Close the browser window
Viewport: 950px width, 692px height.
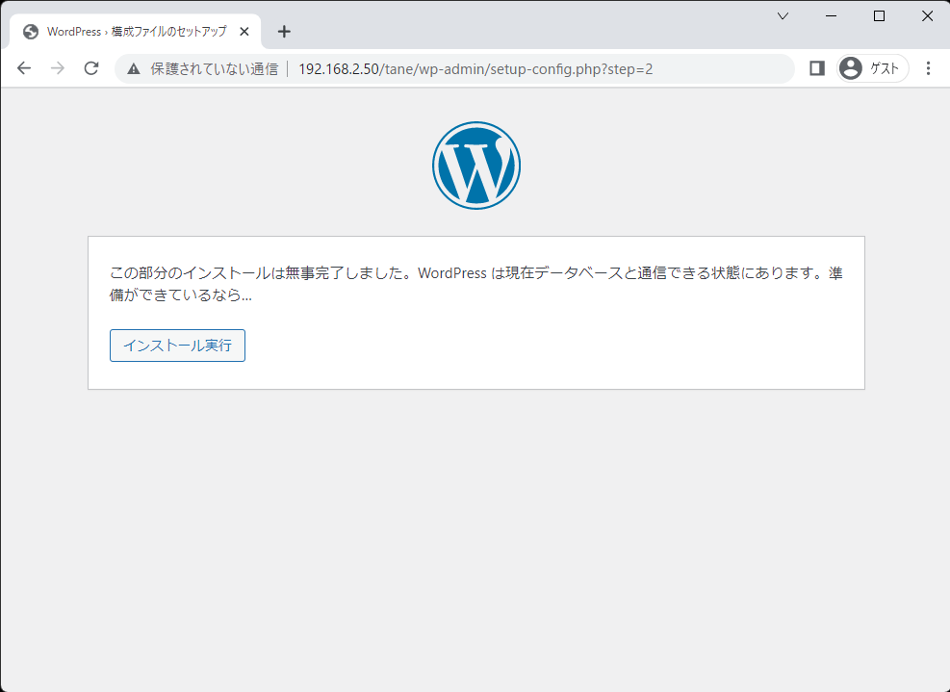coord(927,16)
